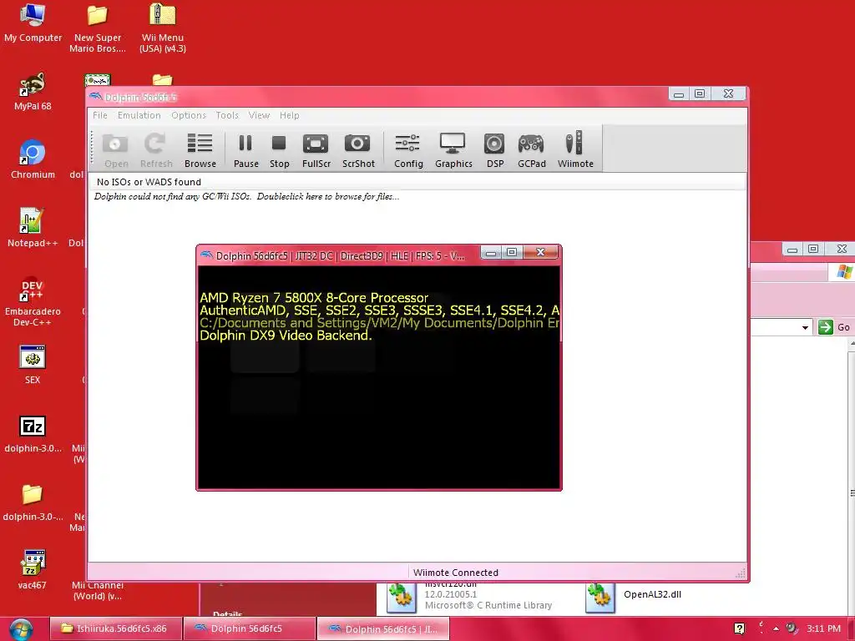Select the Microsoft C Runtime Library dll
This screenshot has height=641, width=855.
[470, 597]
